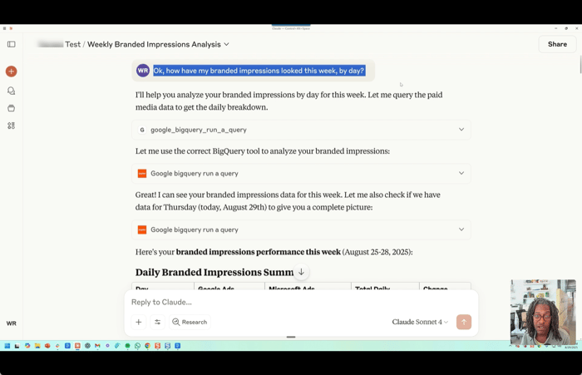Click the Windows Start button in taskbar

tap(7, 346)
